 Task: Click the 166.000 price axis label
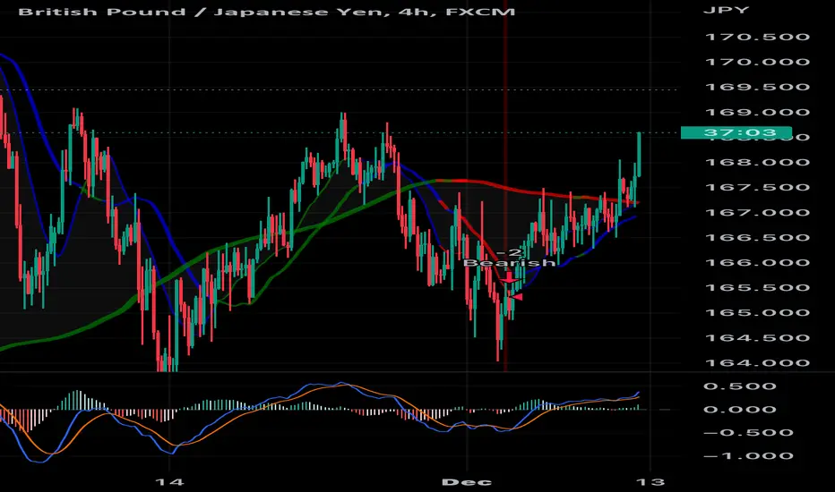(x=757, y=262)
